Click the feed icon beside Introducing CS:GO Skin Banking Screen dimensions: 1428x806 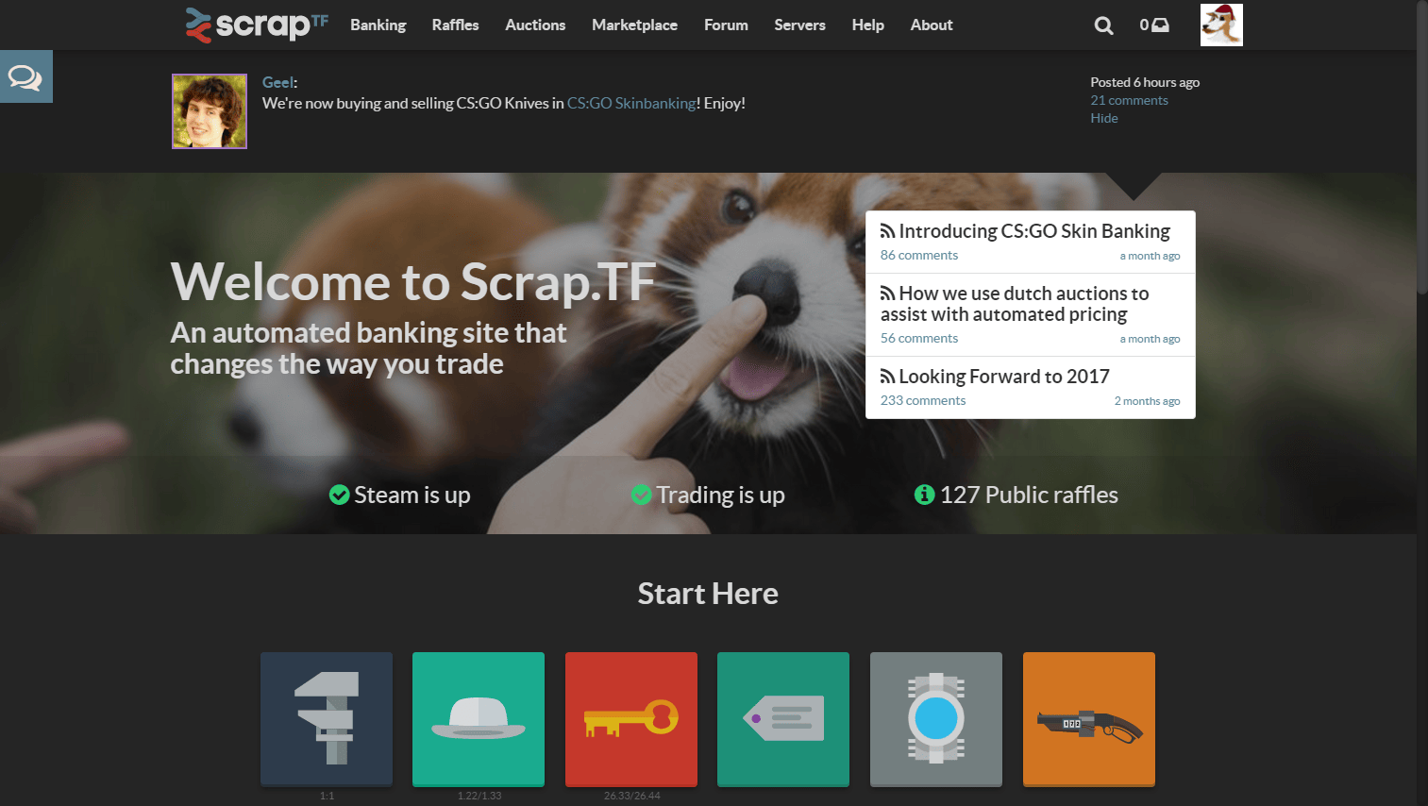coord(886,229)
